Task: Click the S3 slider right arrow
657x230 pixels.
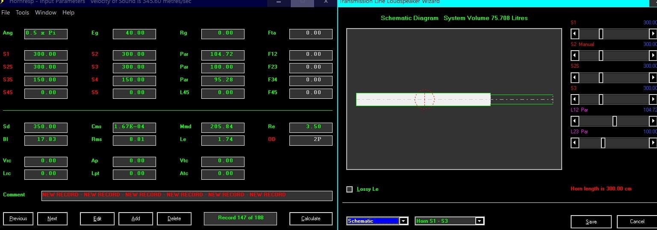Action: click(653, 99)
